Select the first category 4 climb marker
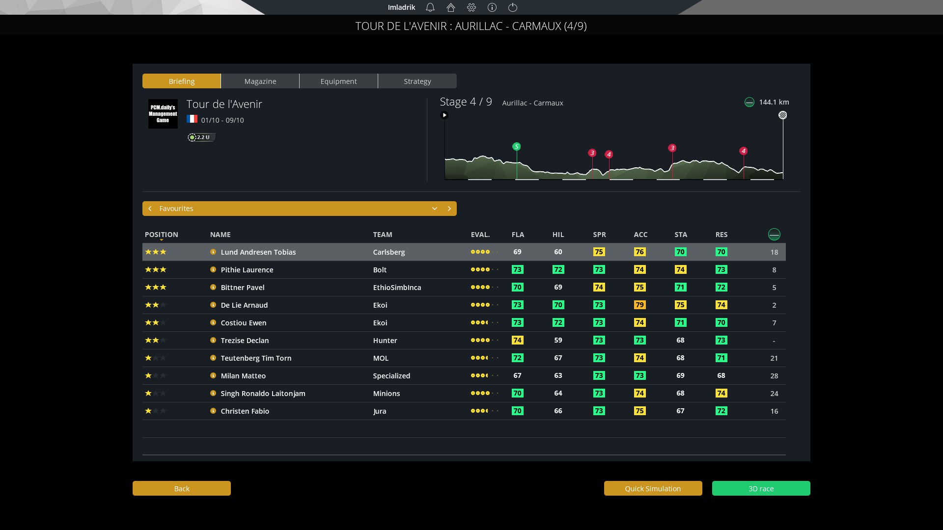Screen dimensions: 943x530 point(609,154)
